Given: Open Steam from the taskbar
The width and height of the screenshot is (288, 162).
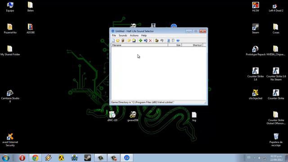Looking at the screenshot, I should (x=87, y=158).
